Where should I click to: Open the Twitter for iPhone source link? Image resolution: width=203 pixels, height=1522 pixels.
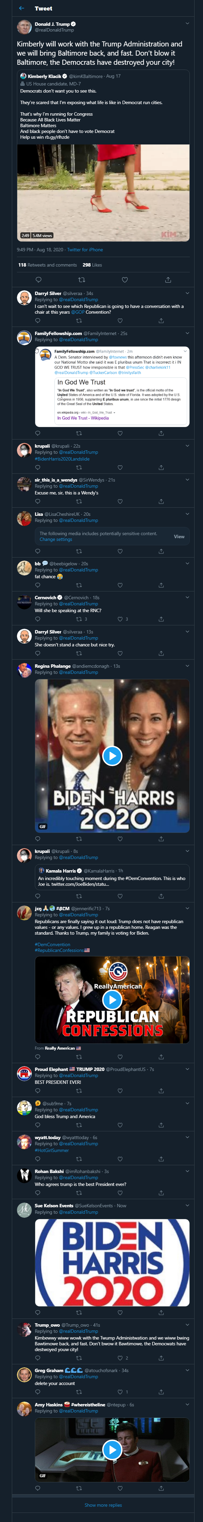pos(85,250)
